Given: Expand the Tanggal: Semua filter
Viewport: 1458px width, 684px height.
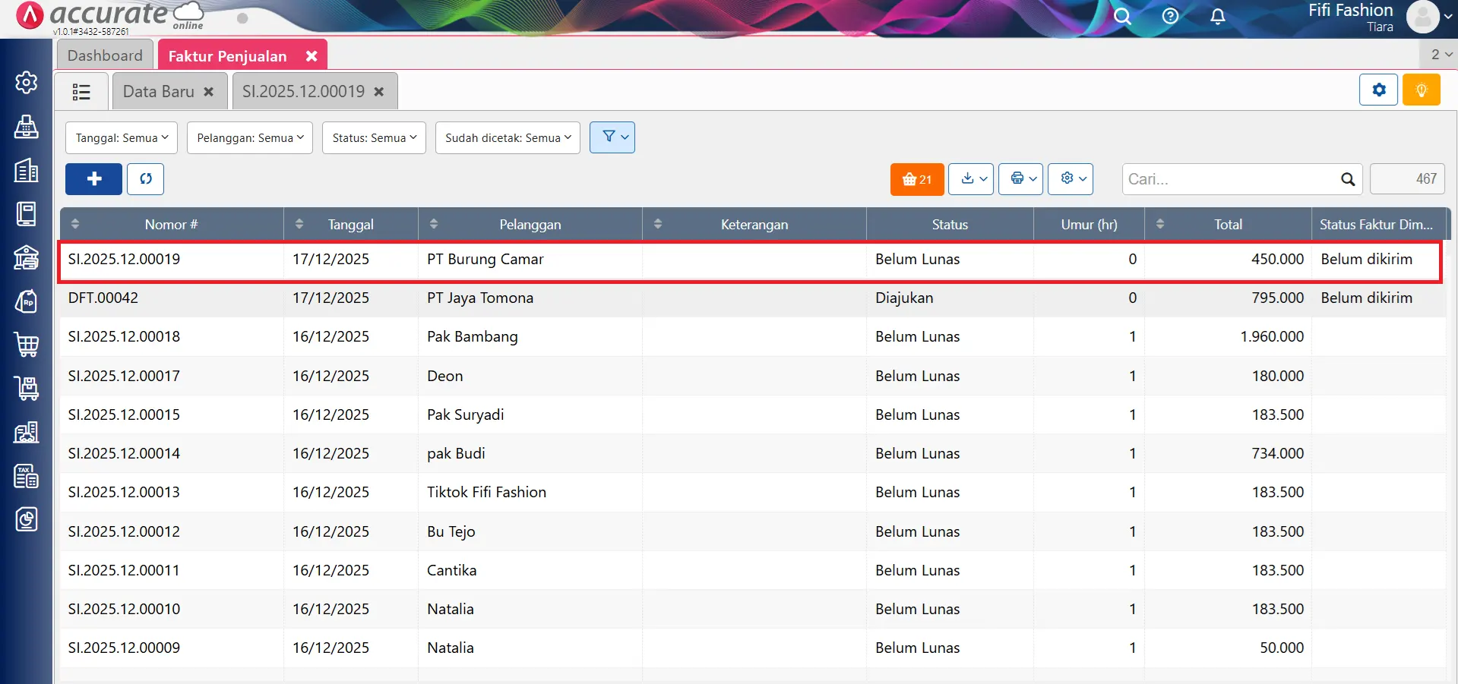Looking at the screenshot, I should (x=122, y=138).
